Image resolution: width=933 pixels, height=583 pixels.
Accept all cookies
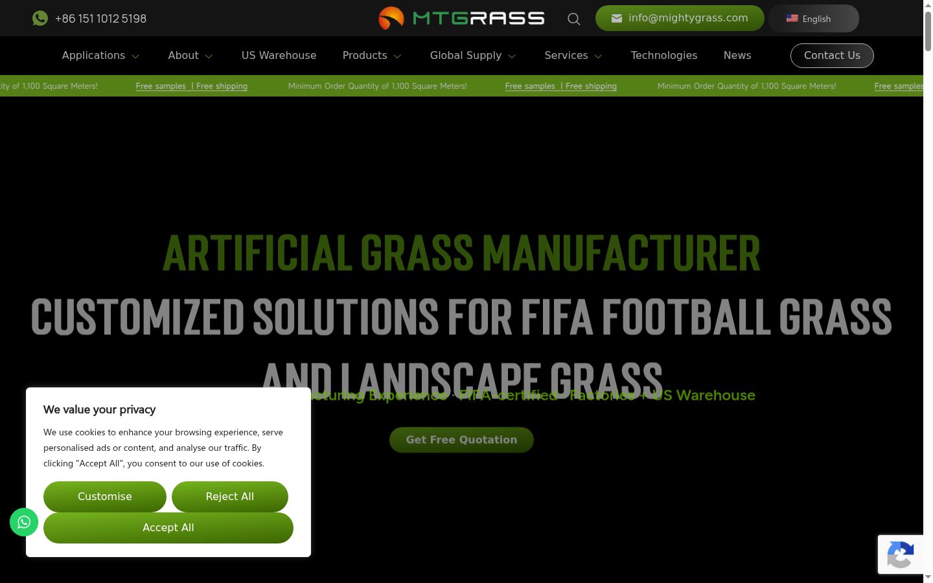pyautogui.click(x=168, y=528)
